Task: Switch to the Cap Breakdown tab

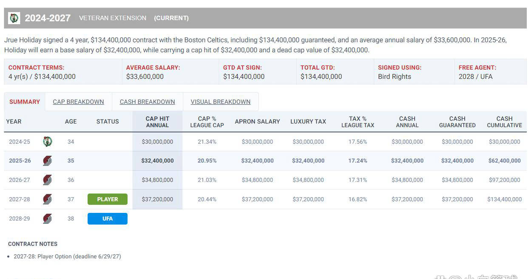Action: [78, 102]
